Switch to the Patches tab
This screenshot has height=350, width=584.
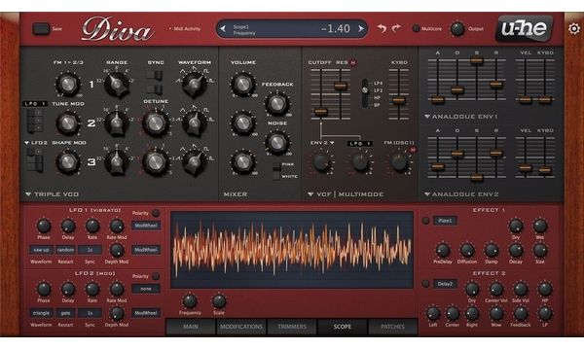(x=392, y=327)
